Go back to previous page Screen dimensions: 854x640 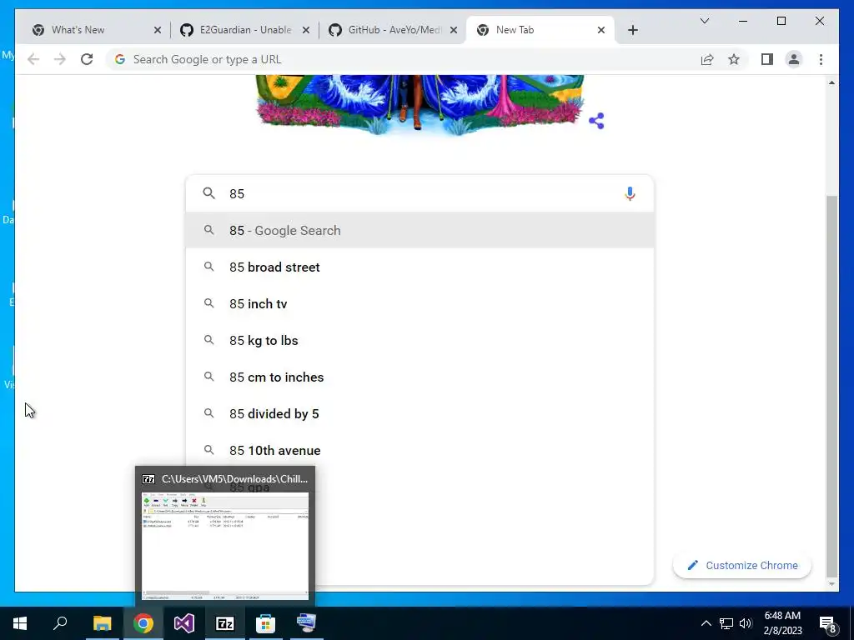[x=33, y=59]
